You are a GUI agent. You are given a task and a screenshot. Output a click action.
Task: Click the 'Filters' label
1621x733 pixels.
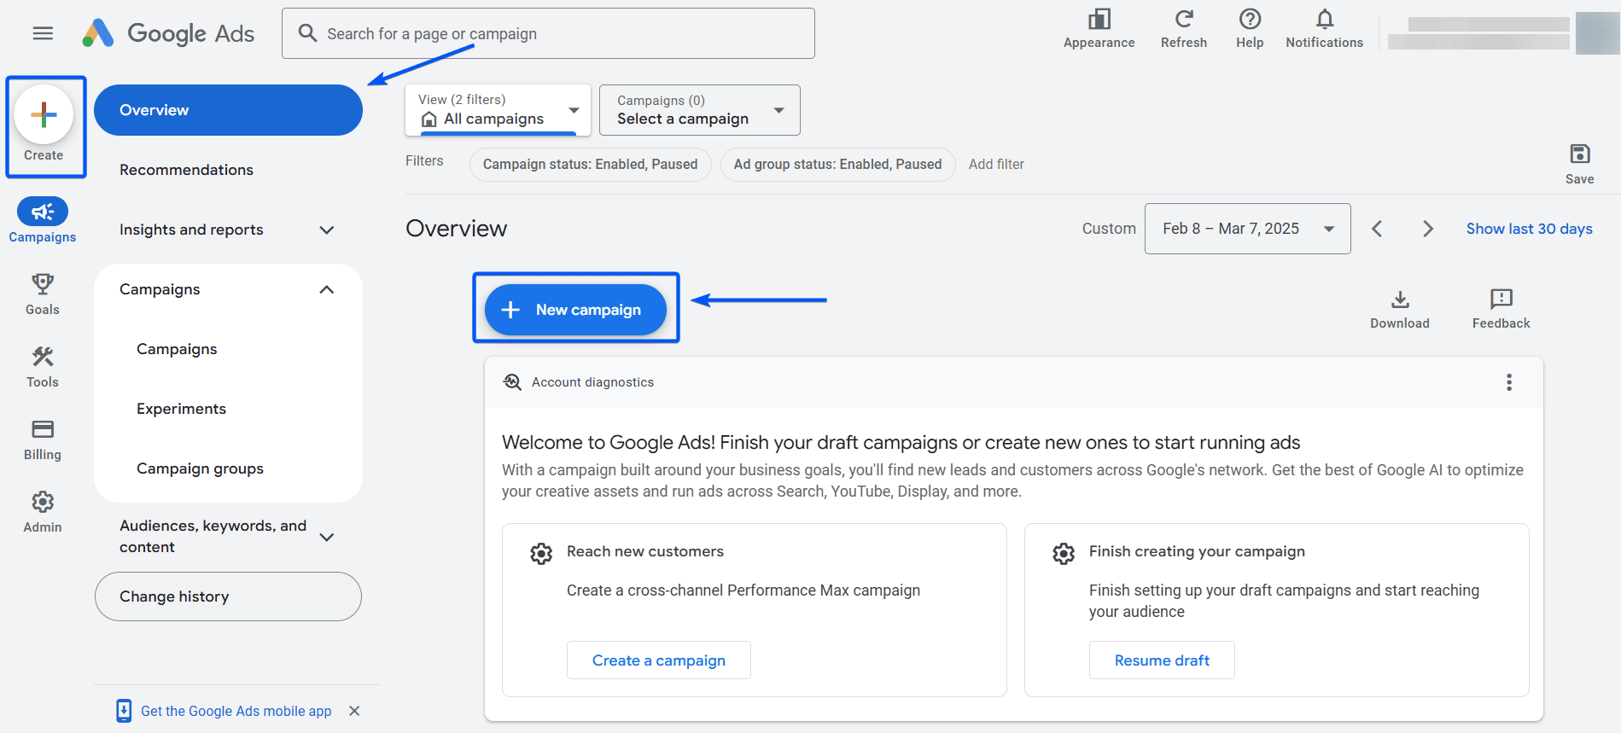click(424, 160)
